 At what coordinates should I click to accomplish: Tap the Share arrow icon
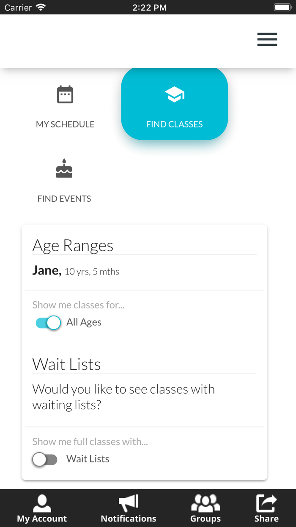(x=266, y=503)
